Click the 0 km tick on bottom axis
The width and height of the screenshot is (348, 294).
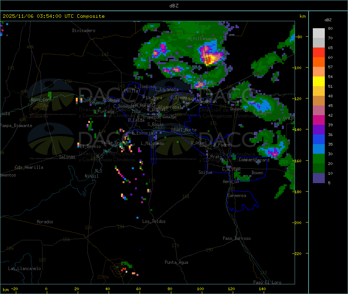(46, 289)
